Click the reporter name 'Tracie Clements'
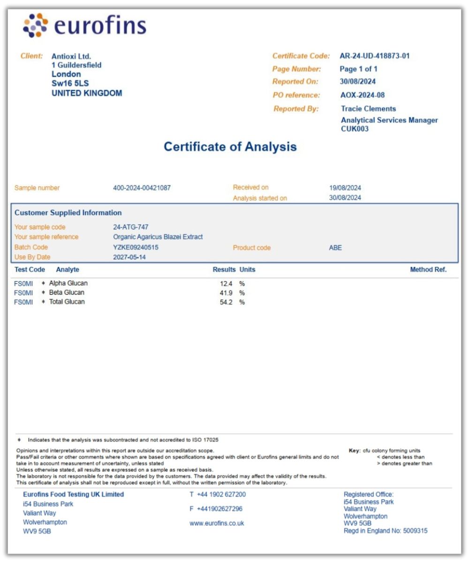Viewport: 469px width, 563px height. (x=369, y=108)
